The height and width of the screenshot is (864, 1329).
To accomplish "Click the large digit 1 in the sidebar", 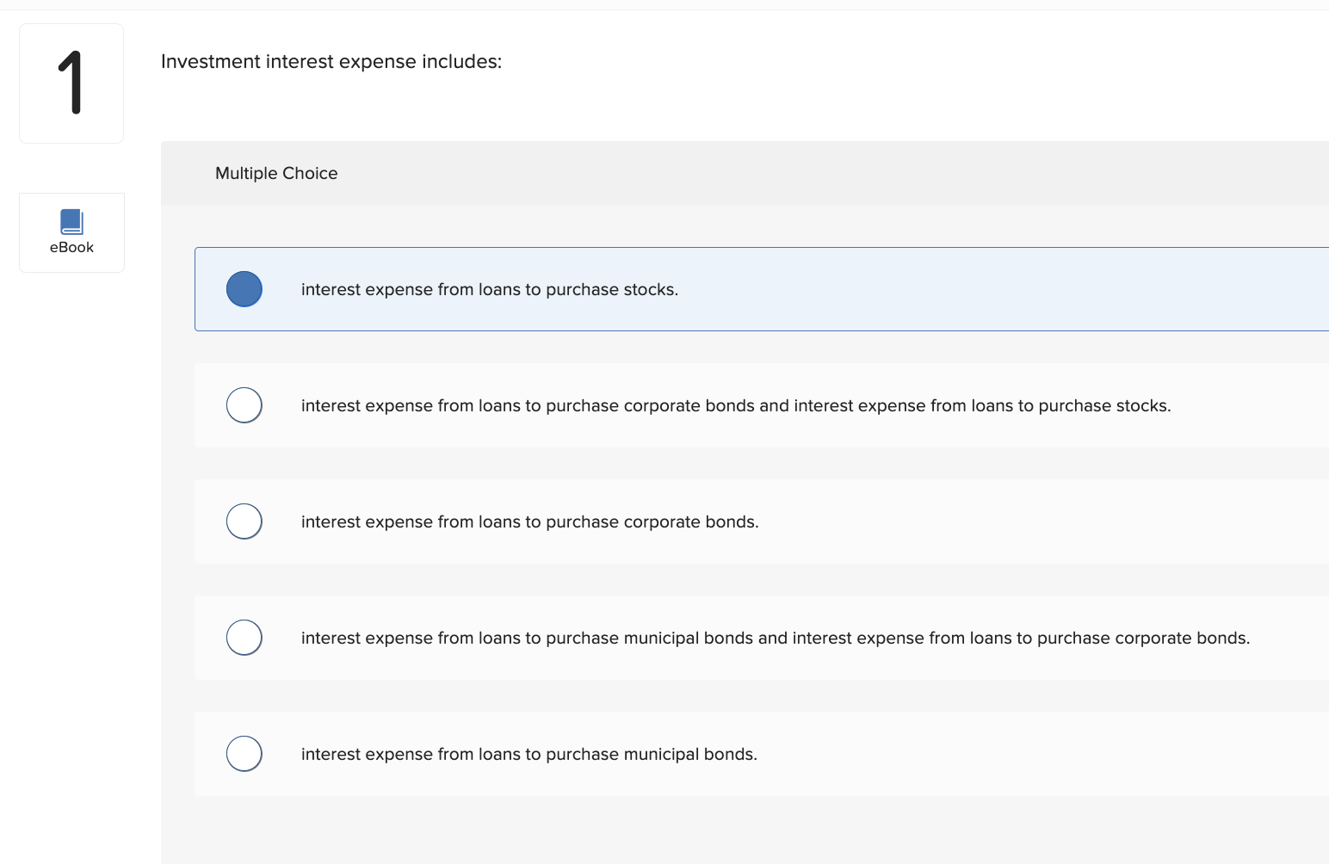I will 71,83.
